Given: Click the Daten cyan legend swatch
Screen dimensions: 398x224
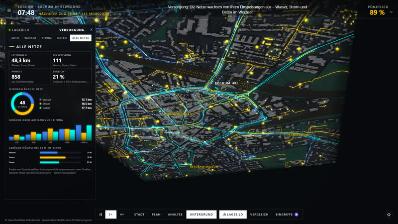Looking at the screenshot, I should point(40,108).
